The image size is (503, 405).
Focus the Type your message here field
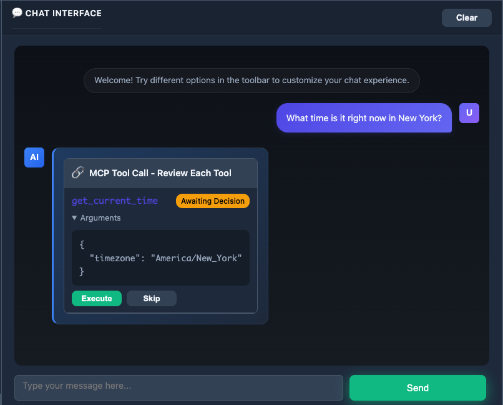(178, 387)
